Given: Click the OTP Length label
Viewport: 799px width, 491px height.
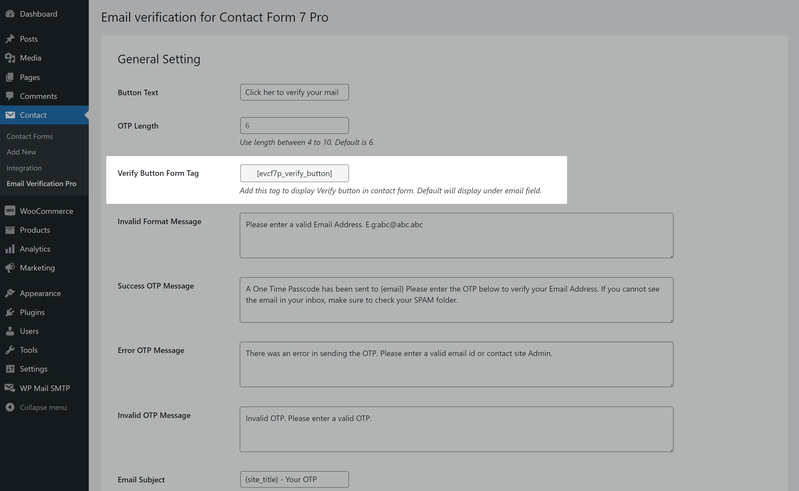Looking at the screenshot, I should coord(138,126).
